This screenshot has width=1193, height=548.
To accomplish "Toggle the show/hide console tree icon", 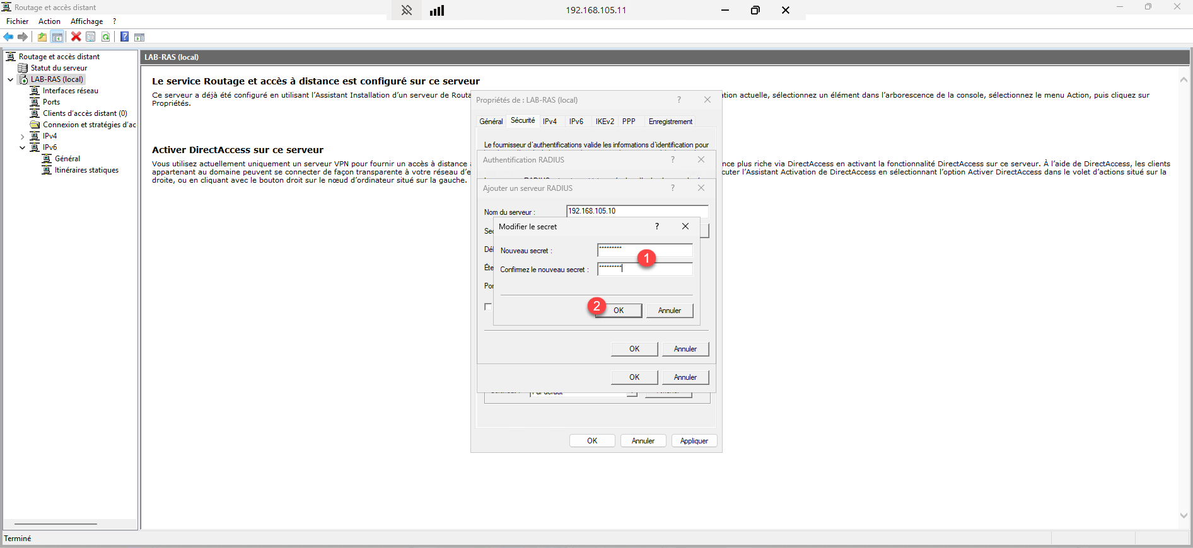I will tap(57, 37).
